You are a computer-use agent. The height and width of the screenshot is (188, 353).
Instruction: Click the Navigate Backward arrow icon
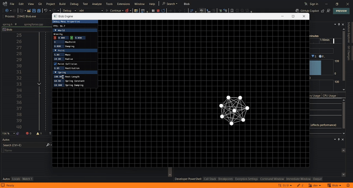point(7,11)
